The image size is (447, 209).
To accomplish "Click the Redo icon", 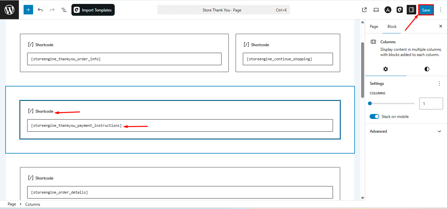I will [52, 9].
